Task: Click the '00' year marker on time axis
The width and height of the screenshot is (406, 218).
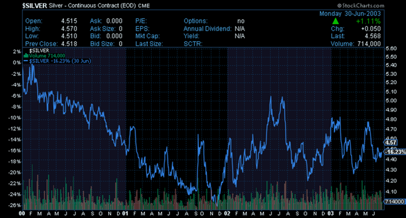Action: tap(22, 214)
